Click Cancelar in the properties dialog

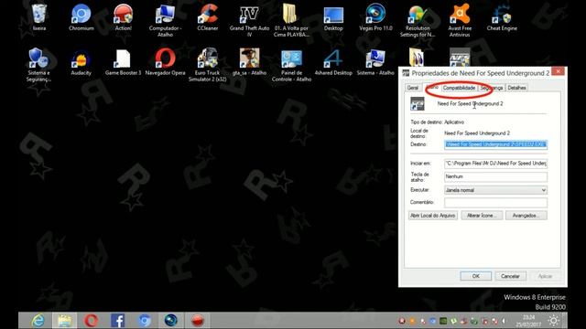[510, 276]
